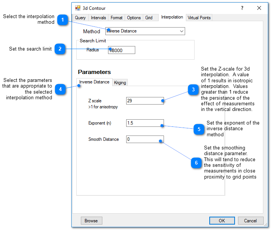Click callout marker number 2
The width and height of the screenshot is (272, 231).
coord(60,49)
